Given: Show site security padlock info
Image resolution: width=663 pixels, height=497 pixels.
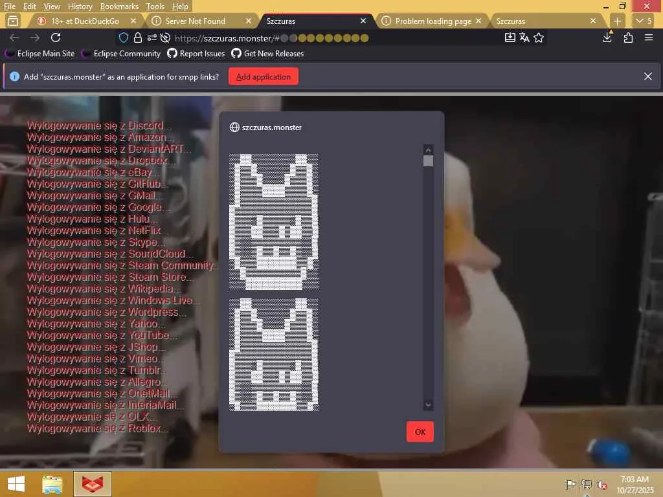Looking at the screenshot, I should [x=137, y=38].
